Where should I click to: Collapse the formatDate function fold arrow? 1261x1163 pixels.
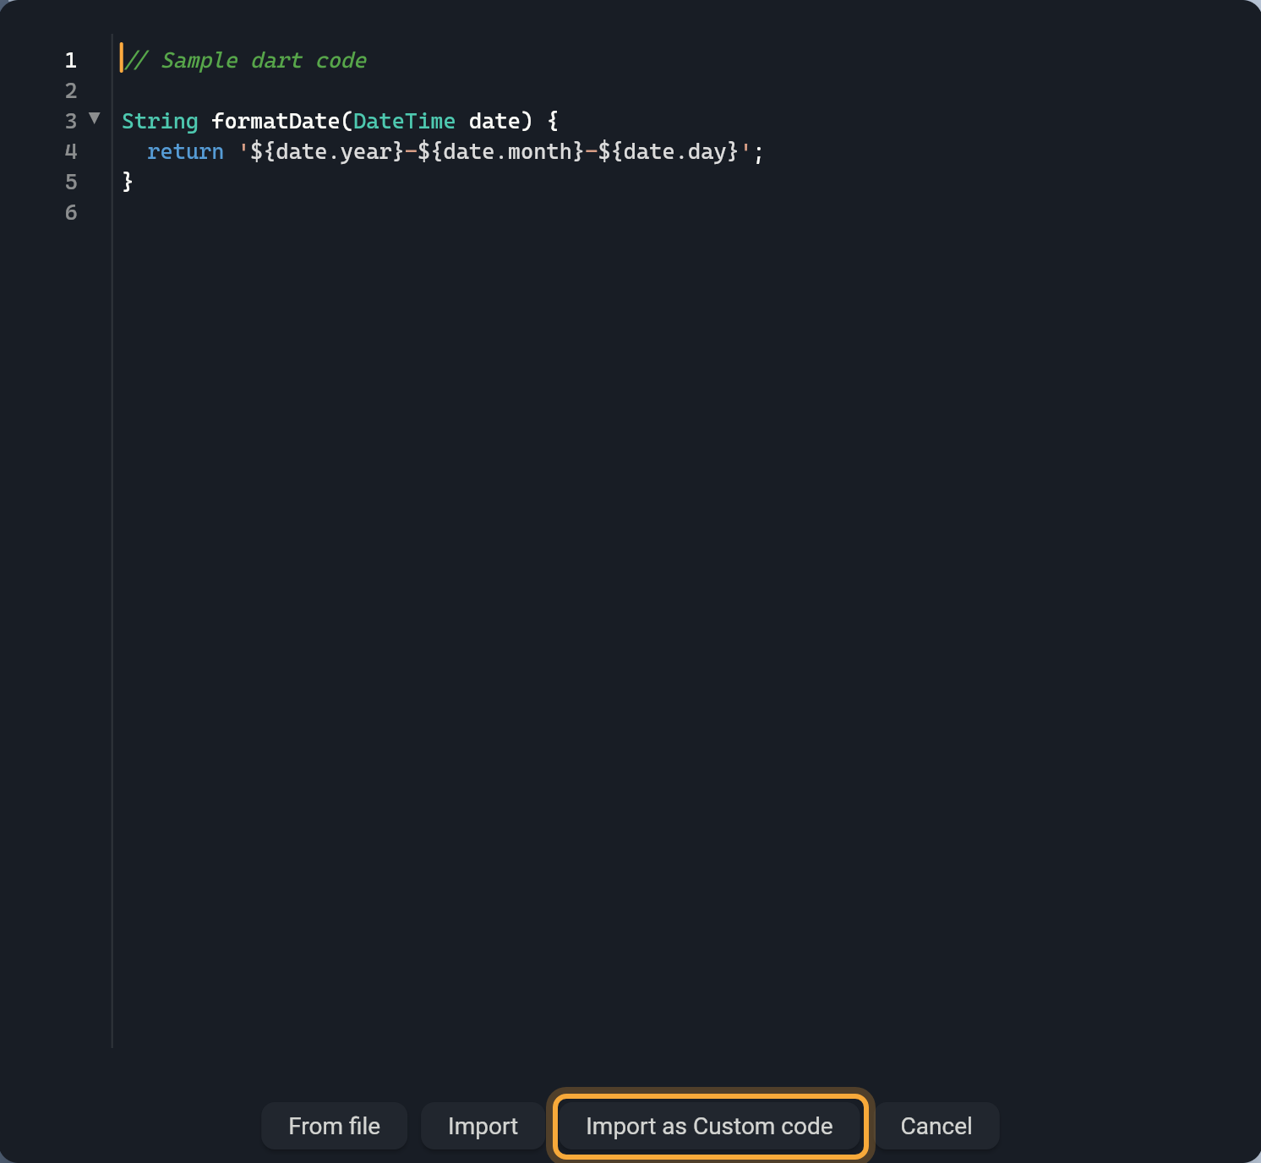(x=95, y=118)
